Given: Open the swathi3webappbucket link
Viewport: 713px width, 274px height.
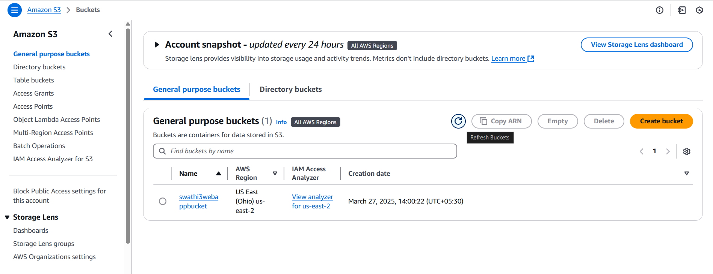Looking at the screenshot, I should click(199, 201).
